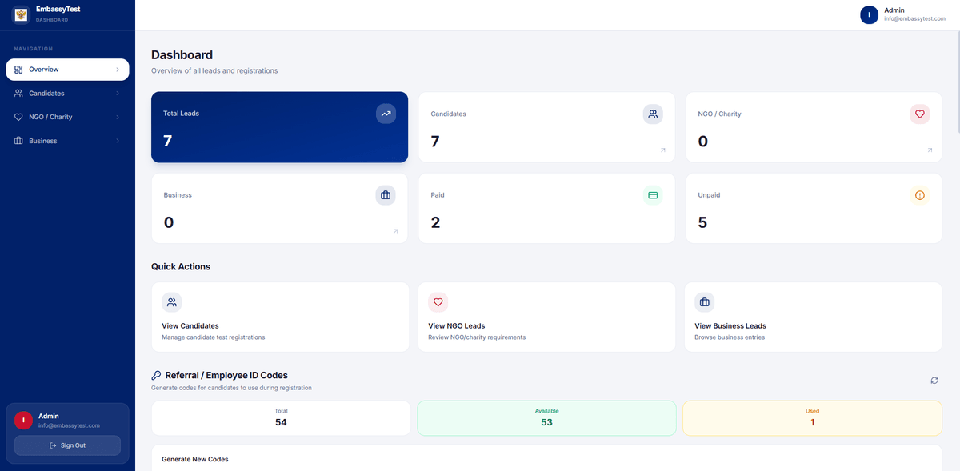
Task: Open View Business Leads quick action
Action: [813, 317]
